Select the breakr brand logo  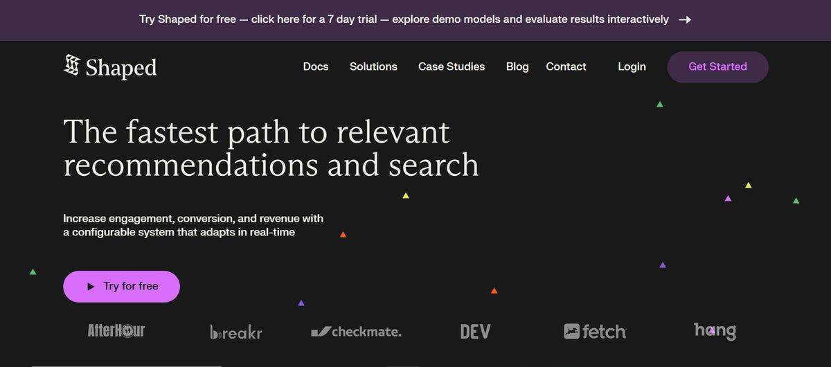click(235, 332)
